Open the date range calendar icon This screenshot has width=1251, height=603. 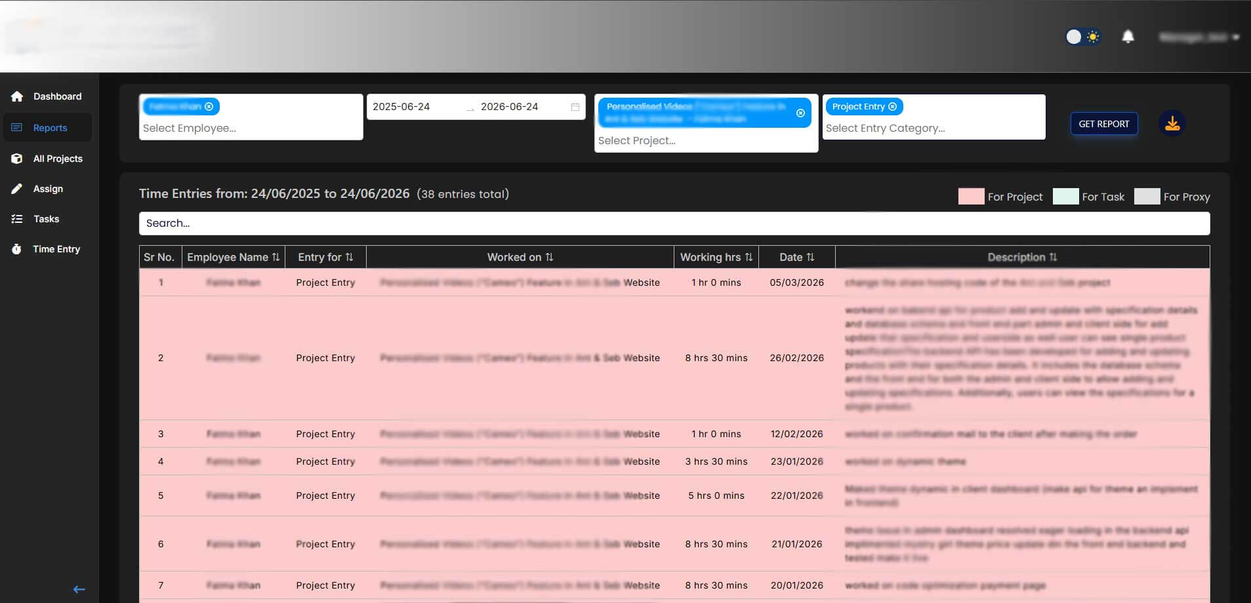click(575, 107)
